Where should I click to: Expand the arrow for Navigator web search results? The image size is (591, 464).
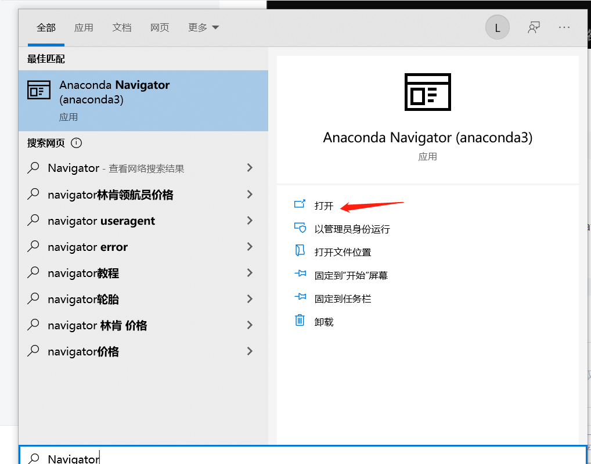pos(250,168)
